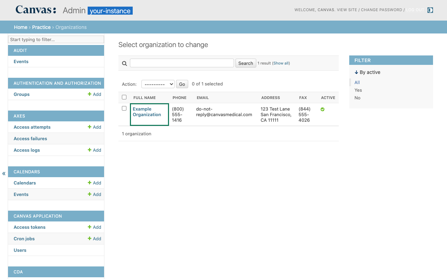Add a new Access token

94,227
